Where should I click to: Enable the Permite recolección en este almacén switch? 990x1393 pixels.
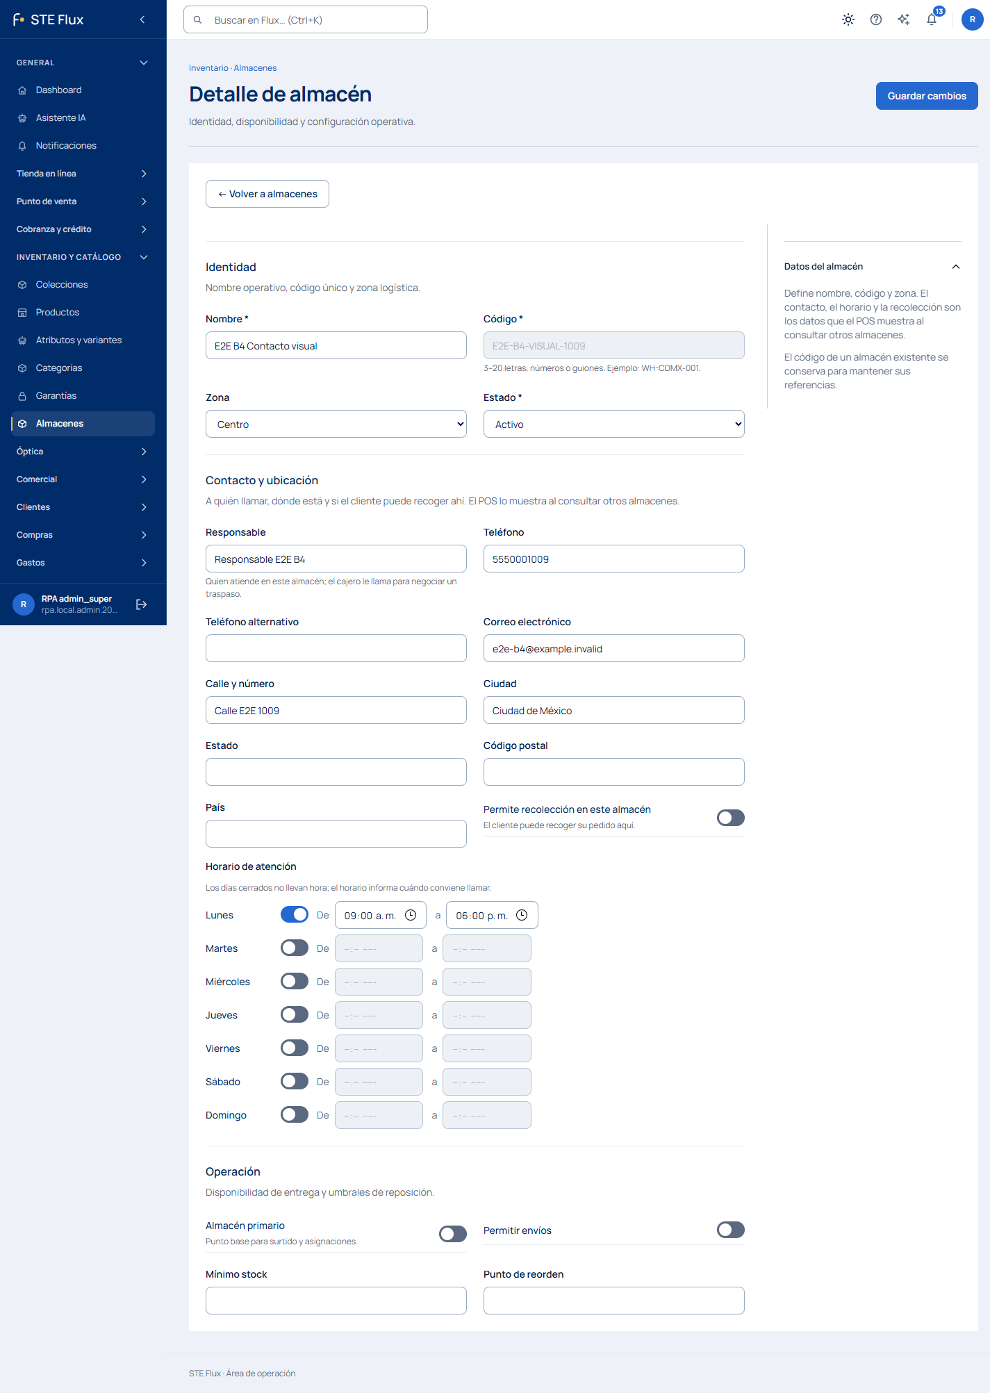731,818
